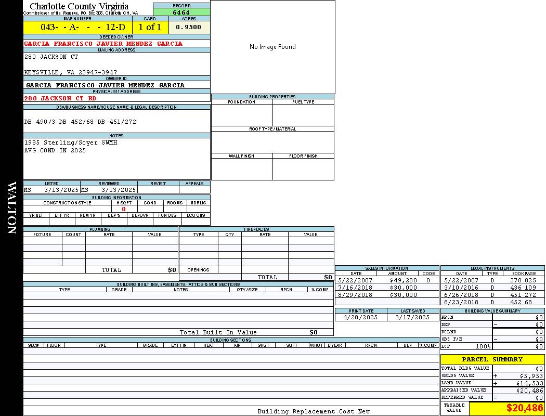
Task: Click the 'No Image Found' photo placeholder
Action: coord(272,47)
